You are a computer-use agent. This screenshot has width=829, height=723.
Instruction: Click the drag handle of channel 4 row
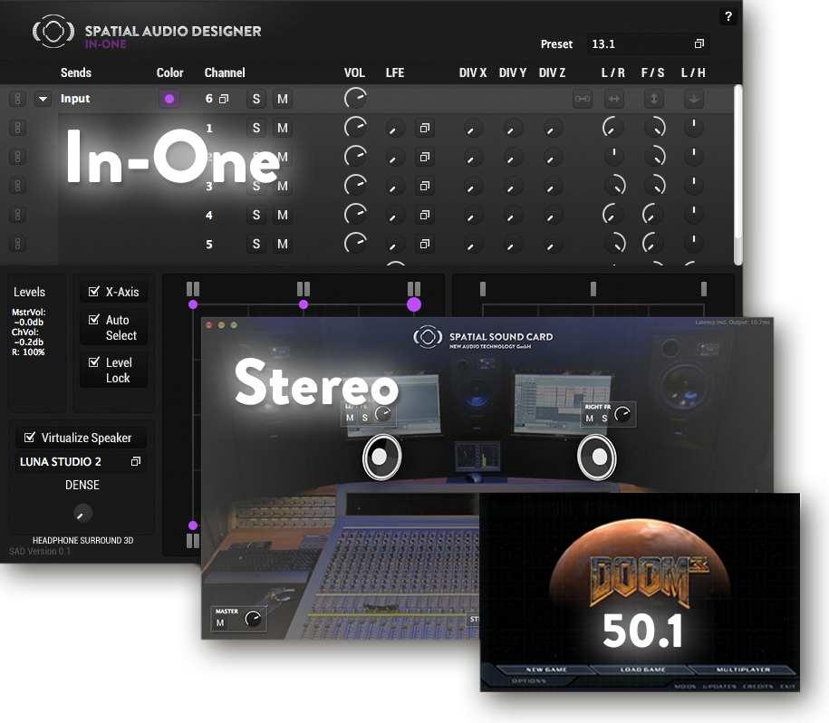(x=17, y=215)
